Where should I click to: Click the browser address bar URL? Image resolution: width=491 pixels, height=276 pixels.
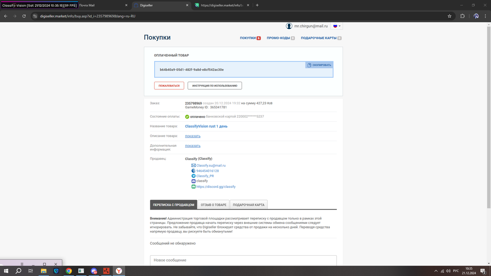click(88, 16)
